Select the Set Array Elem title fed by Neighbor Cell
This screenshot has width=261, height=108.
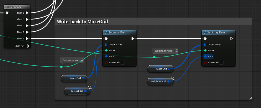click(216, 33)
